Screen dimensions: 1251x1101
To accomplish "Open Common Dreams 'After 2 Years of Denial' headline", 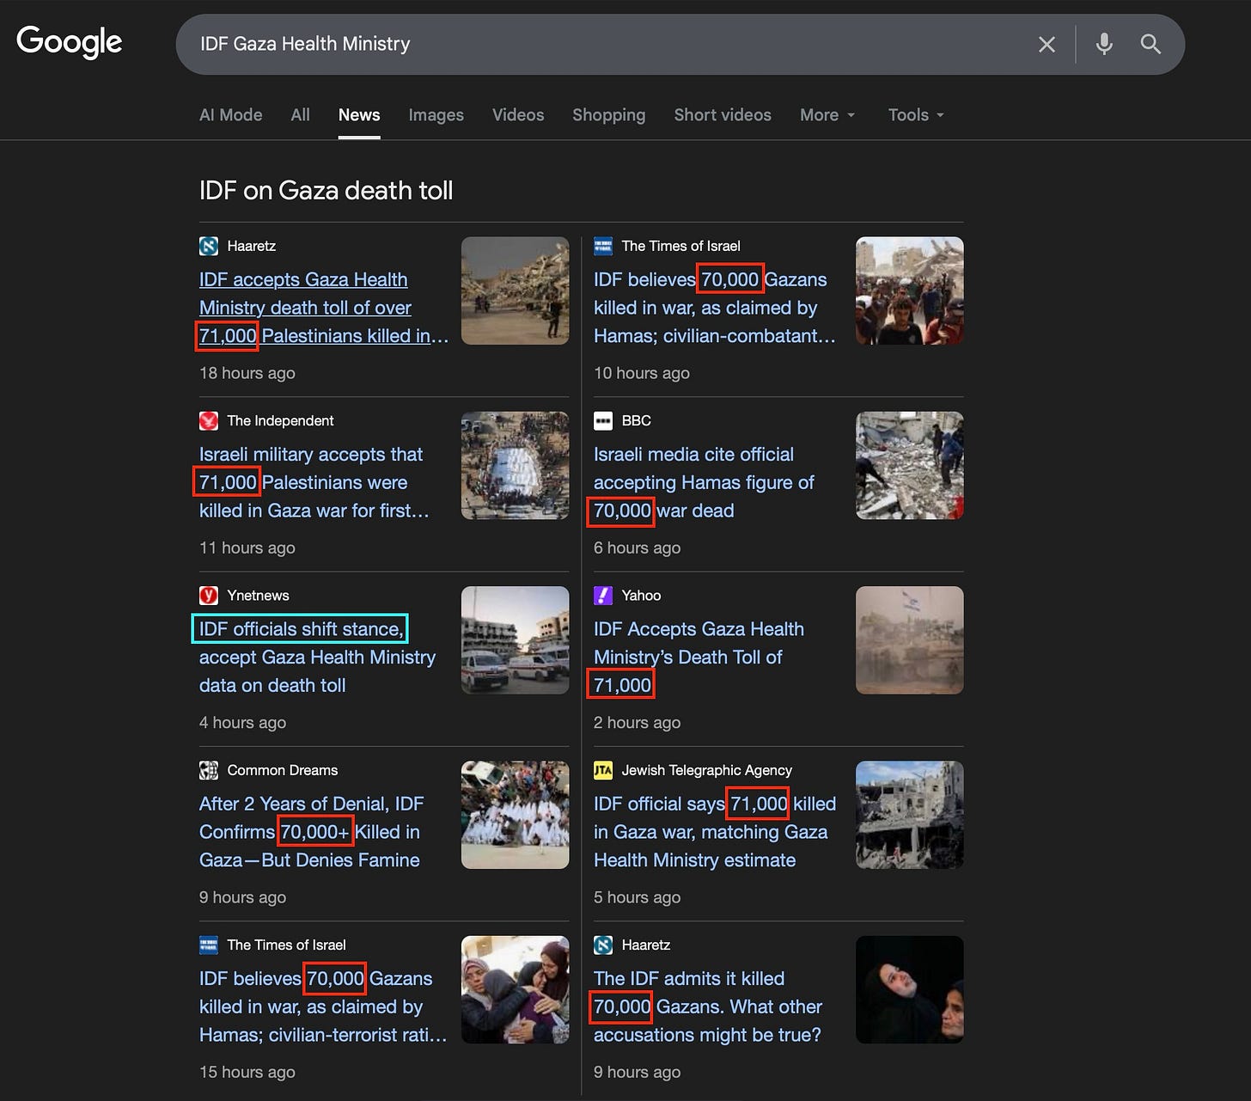I will (312, 832).
